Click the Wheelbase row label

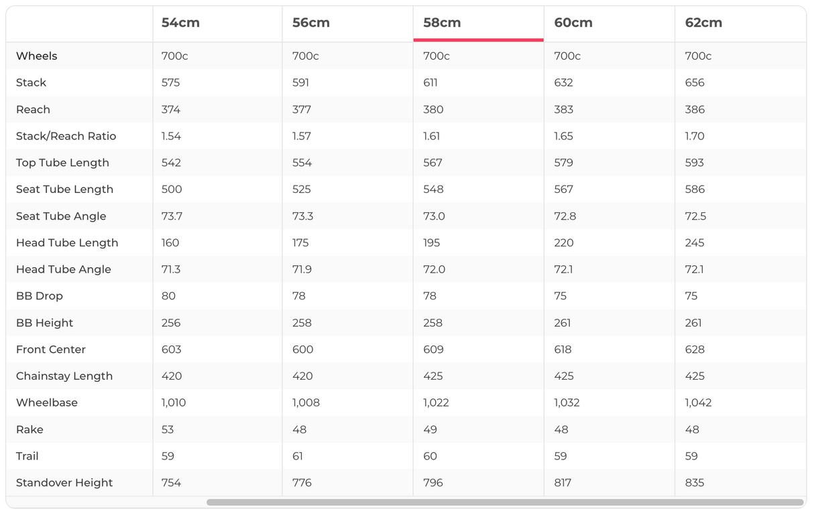click(47, 402)
